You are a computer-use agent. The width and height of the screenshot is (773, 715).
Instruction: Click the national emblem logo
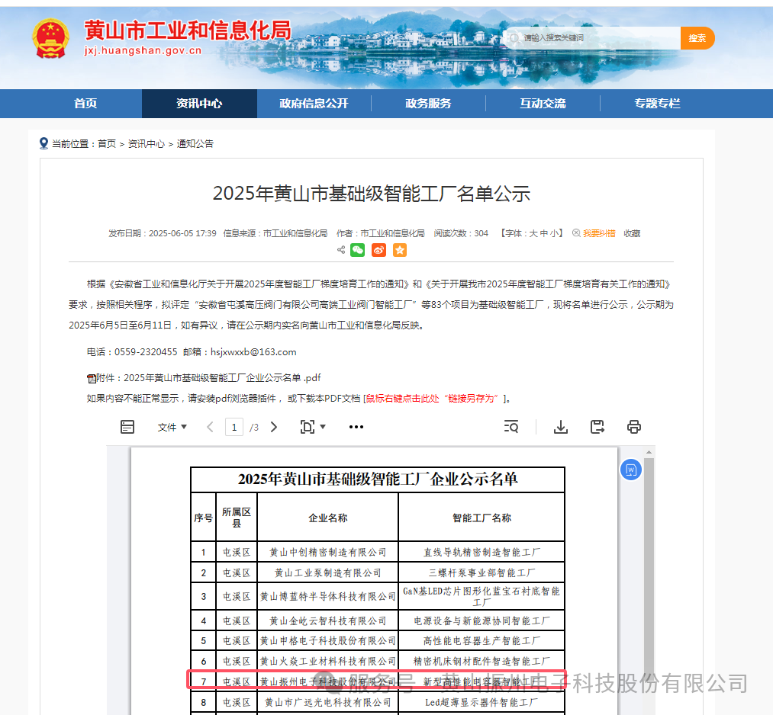(50, 38)
